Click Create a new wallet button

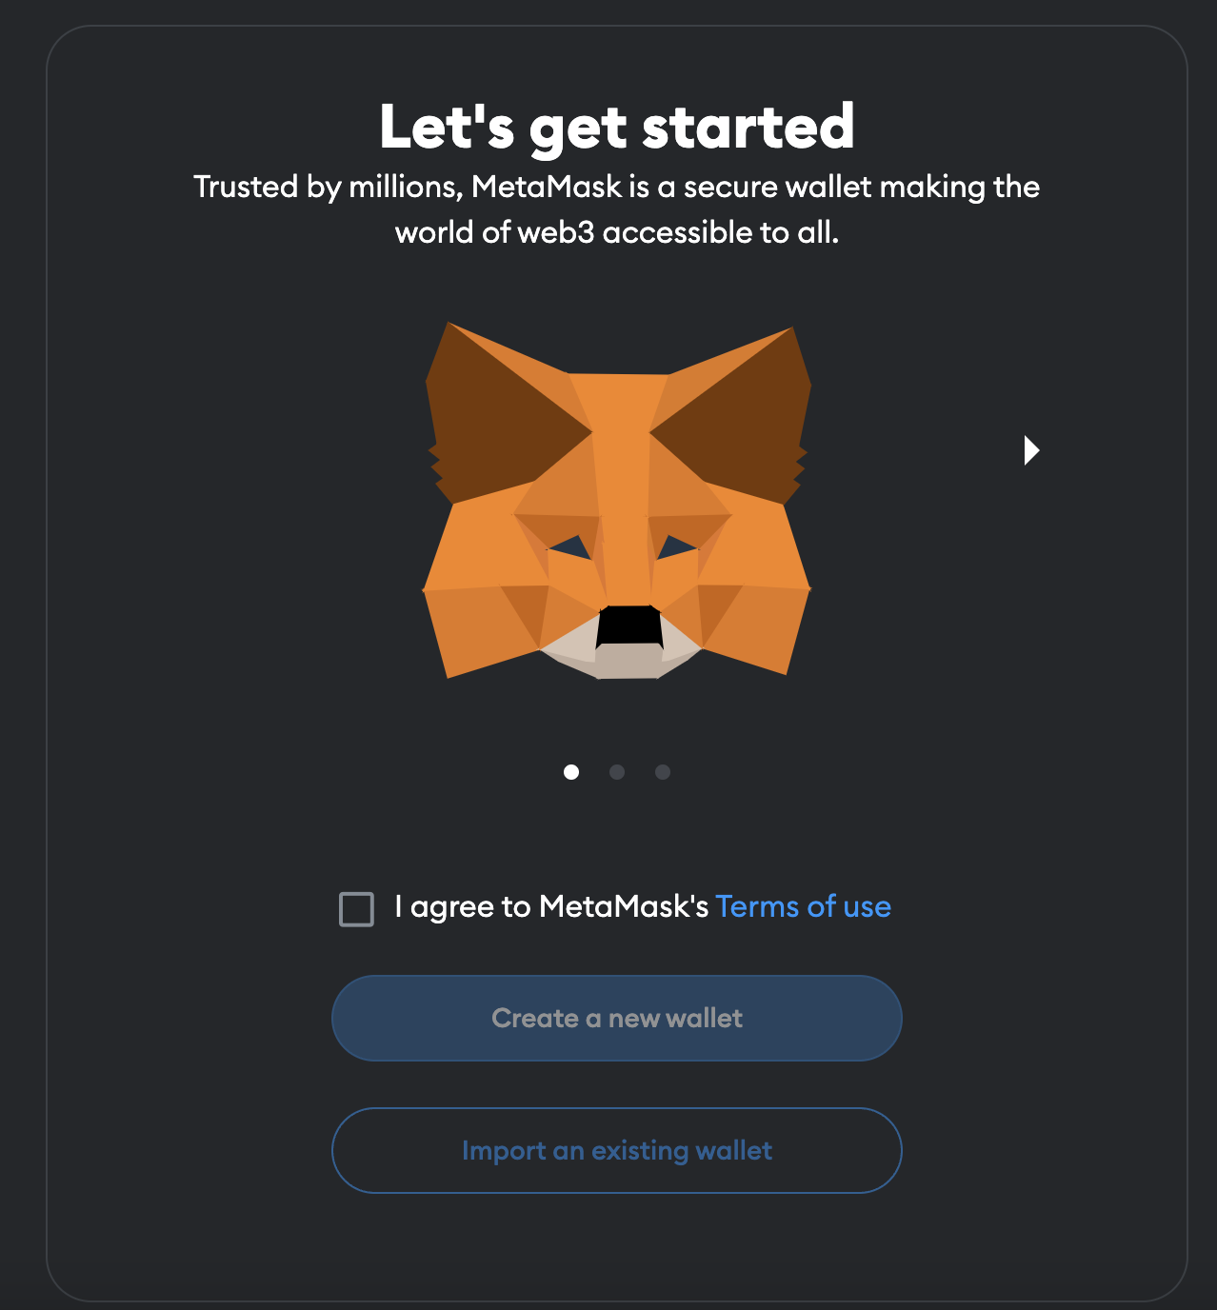(x=617, y=1018)
